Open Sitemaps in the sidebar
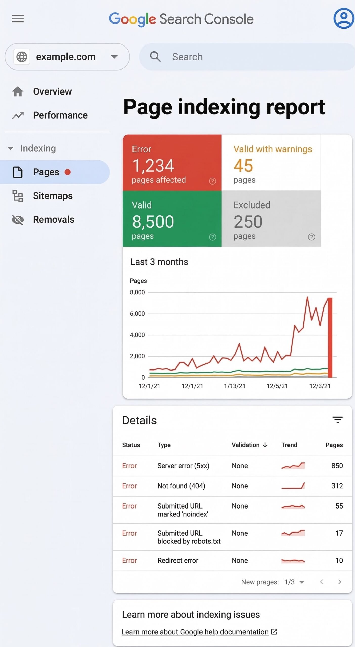Viewport: 355px width, 647px height. (53, 196)
